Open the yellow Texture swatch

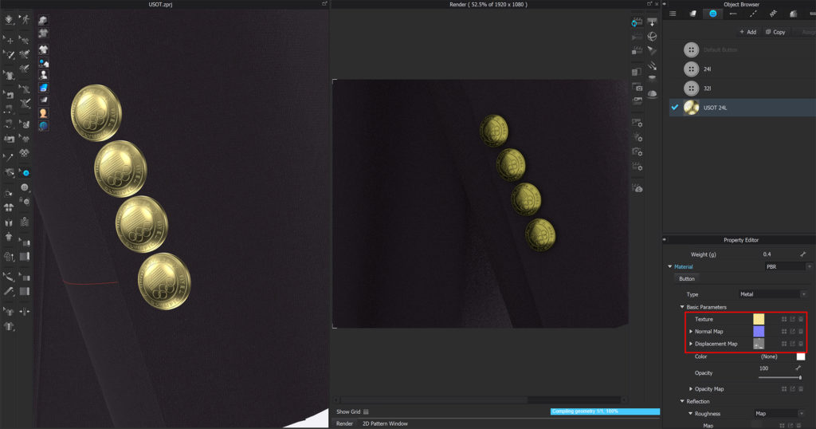coord(759,319)
